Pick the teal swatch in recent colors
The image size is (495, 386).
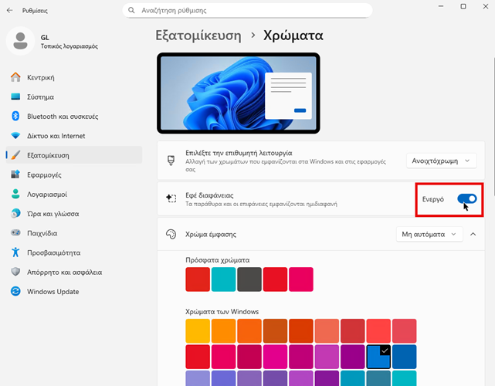224,279
